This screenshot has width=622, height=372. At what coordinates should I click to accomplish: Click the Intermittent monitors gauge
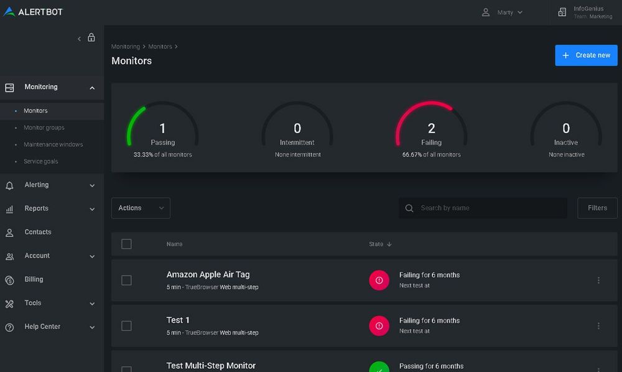297,129
